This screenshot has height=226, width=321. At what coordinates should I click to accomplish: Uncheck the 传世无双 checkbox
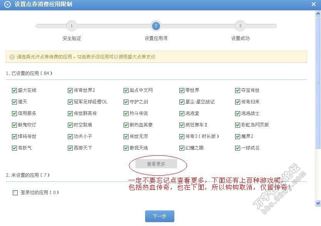click(126, 136)
